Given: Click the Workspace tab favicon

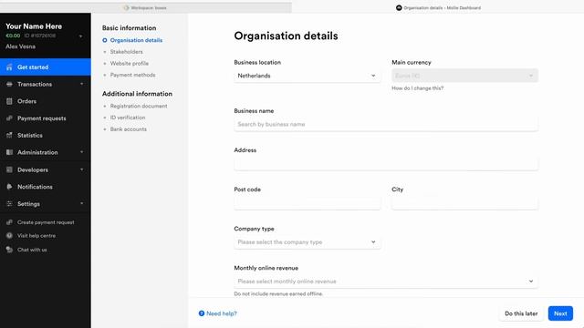Looking at the screenshot, I should click(x=126, y=7).
